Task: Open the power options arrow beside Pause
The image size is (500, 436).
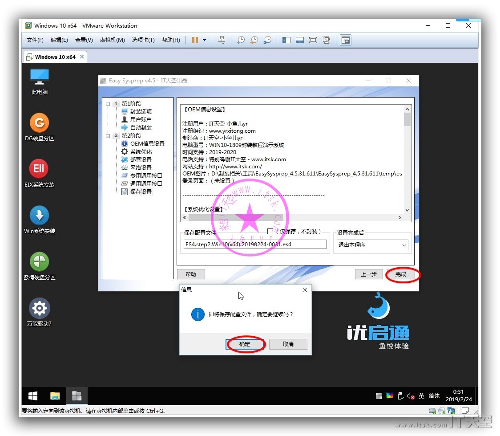Action: pyautogui.click(x=204, y=40)
